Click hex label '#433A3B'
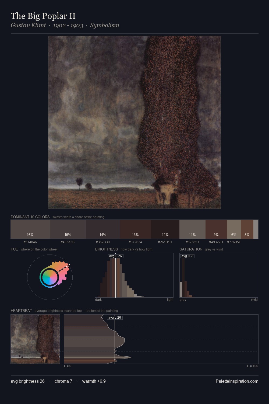The height and width of the screenshot is (404, 269). tap(68, 242)
